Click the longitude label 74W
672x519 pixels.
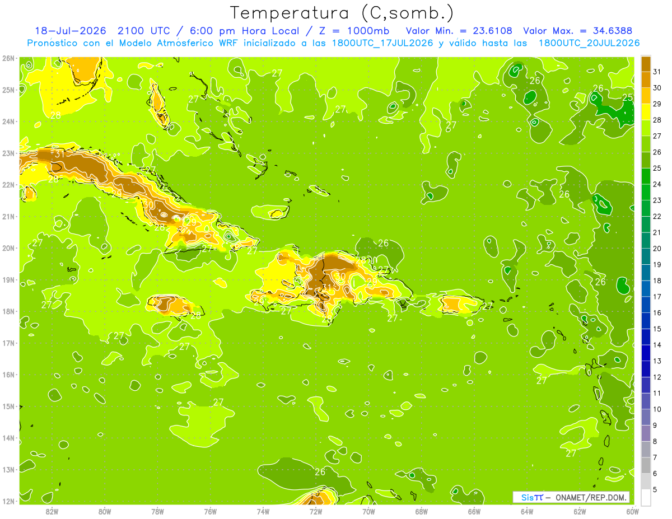click(x=263, y=511)
